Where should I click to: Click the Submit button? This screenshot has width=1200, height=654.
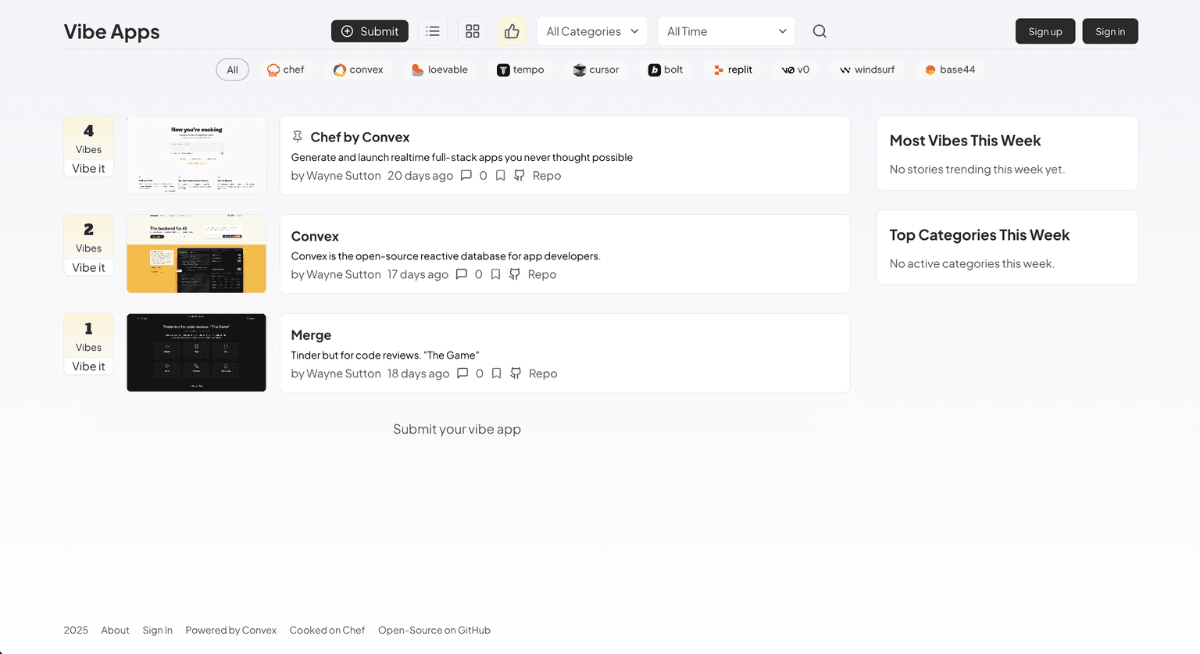tap(370, 31)
